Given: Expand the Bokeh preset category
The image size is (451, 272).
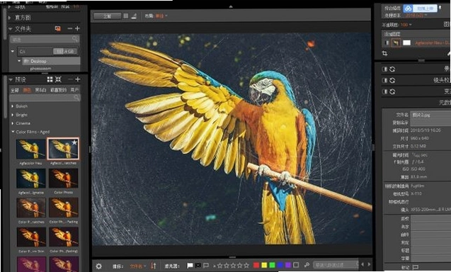Looking at the screenshot, I should (12, 106).
